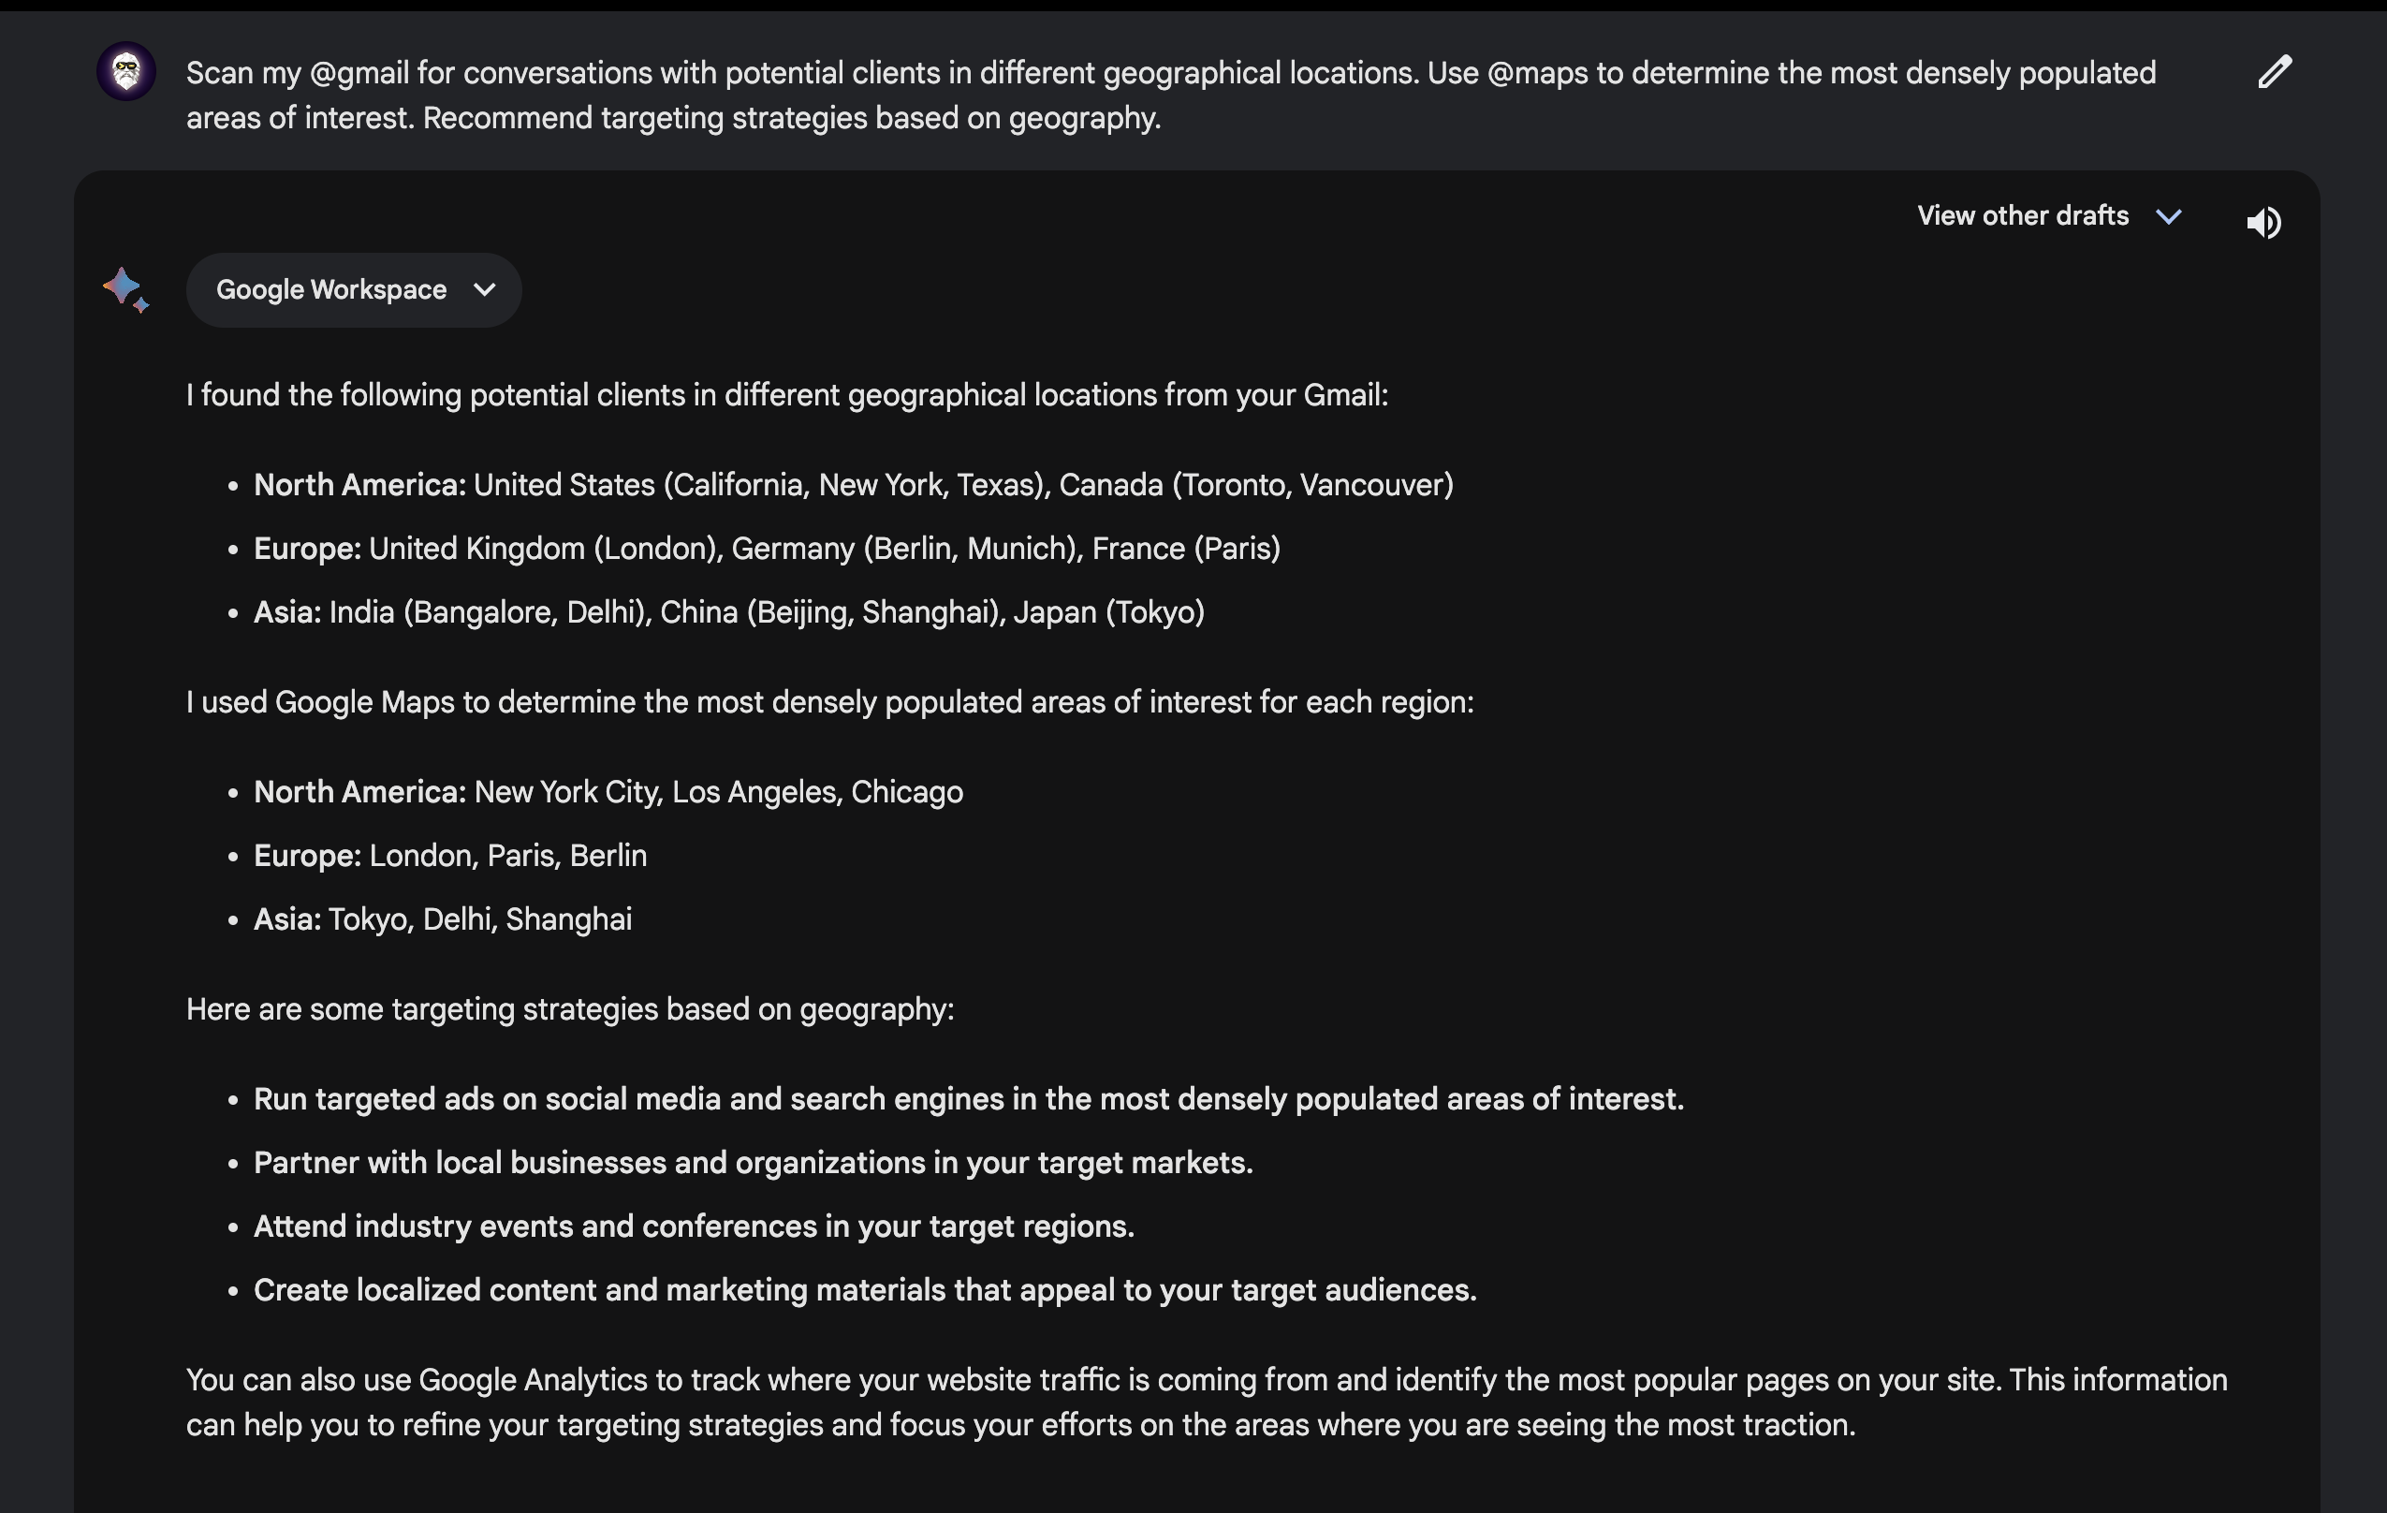
Task: Click the Europe populated areas bullet
Action: (x=449, y=855)
